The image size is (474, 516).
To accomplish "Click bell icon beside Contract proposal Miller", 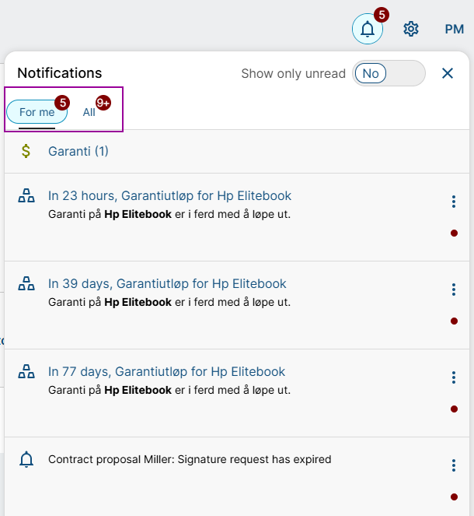I will [26, 460].
